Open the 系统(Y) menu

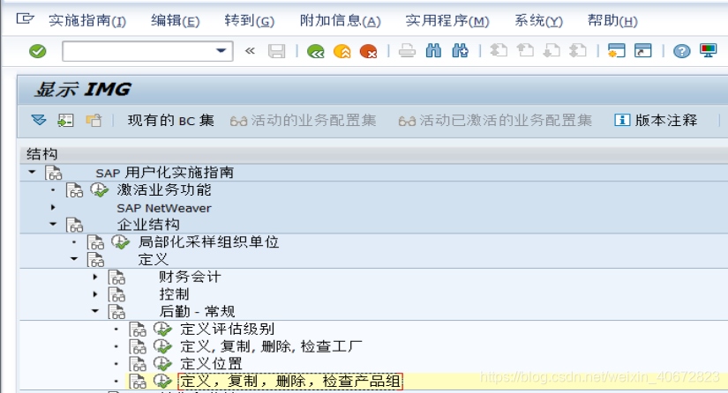pyautogui.click(x=538, y=20)
